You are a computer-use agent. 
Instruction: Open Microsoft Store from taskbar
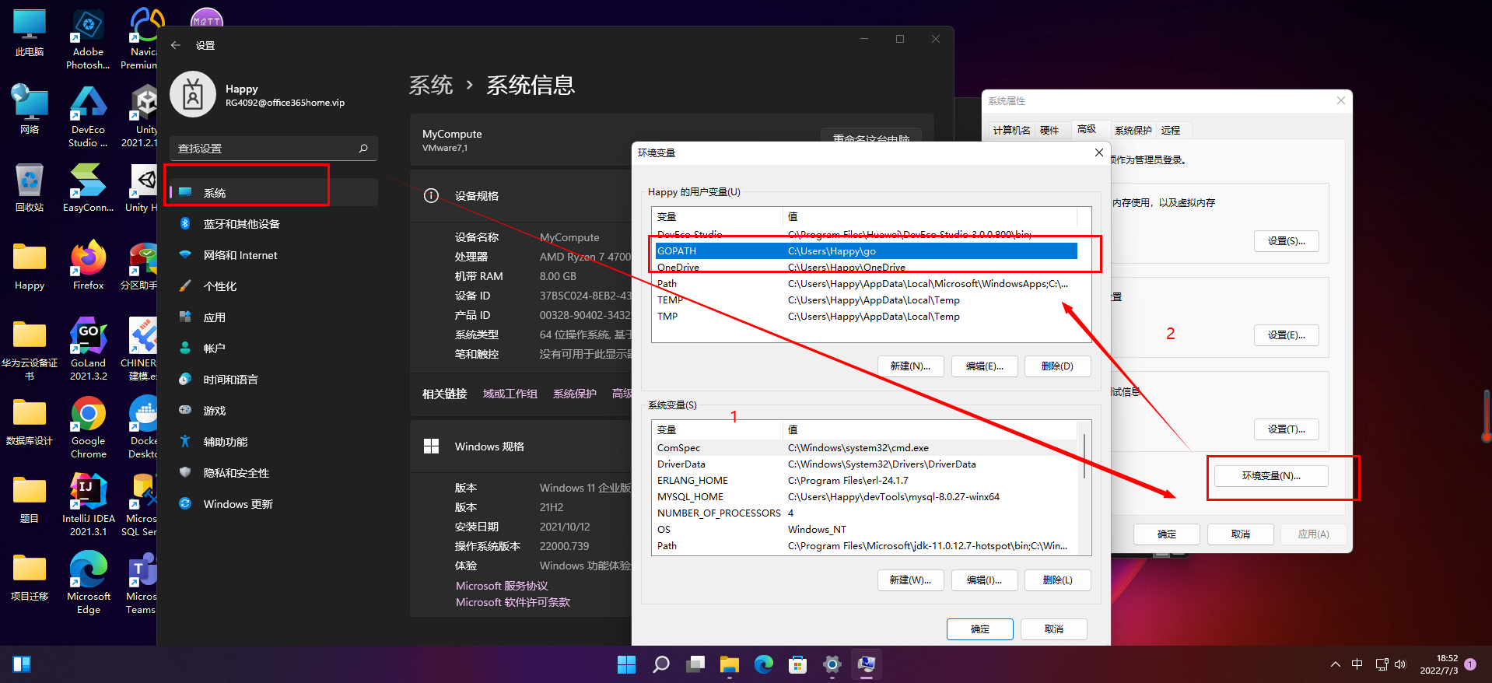797,664
